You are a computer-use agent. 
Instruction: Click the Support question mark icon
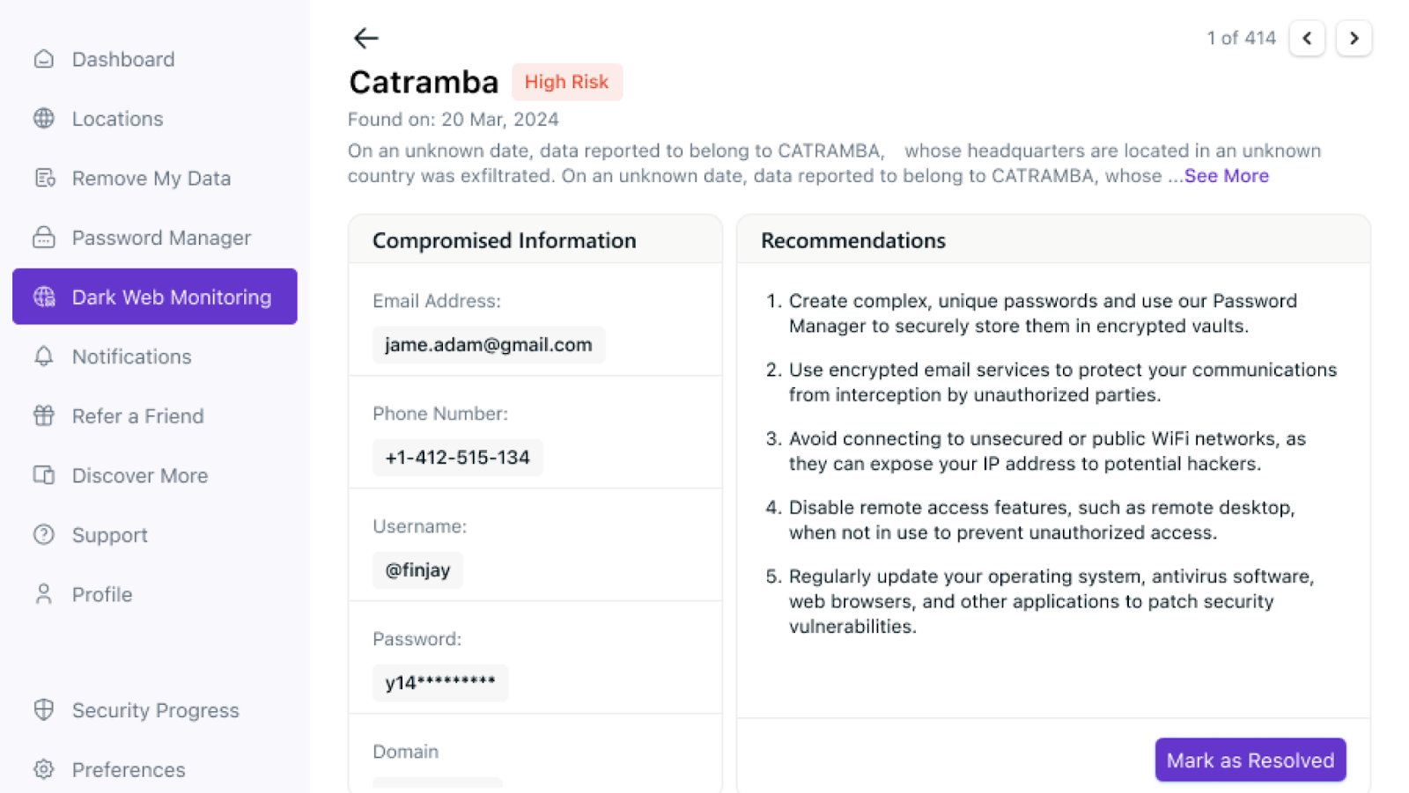tap(44, 534)
